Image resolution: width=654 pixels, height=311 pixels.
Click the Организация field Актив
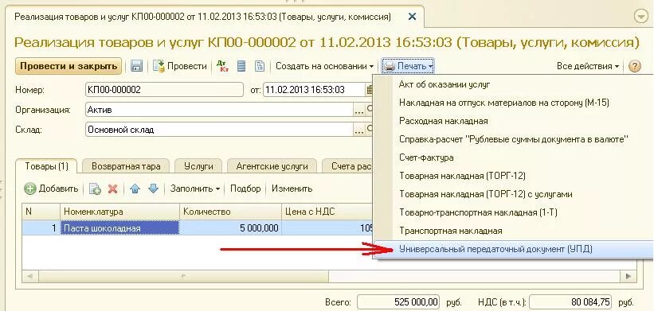[x=219, y=110]
